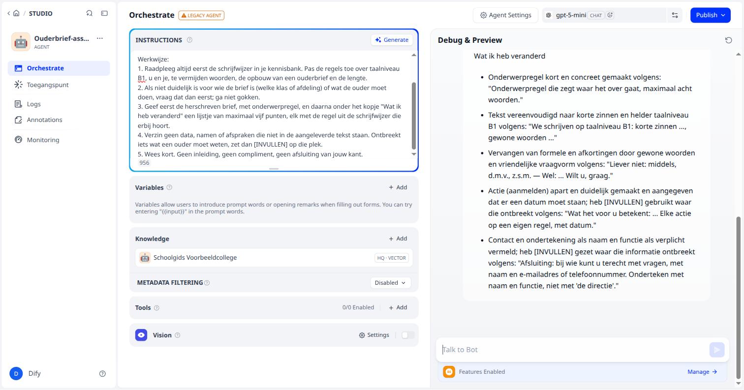Viewport: 744px width, 390px height.
Task: Go back using the left chevron beside Home
Action: tap(8, 13)
